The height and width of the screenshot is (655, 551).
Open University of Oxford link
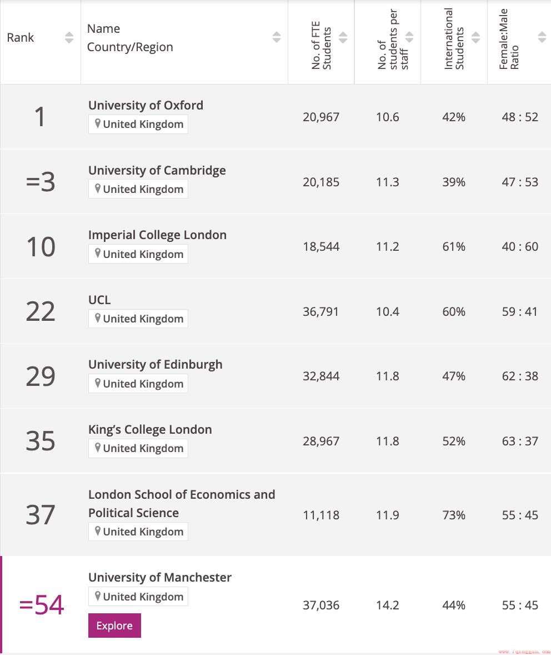point(146,105)
